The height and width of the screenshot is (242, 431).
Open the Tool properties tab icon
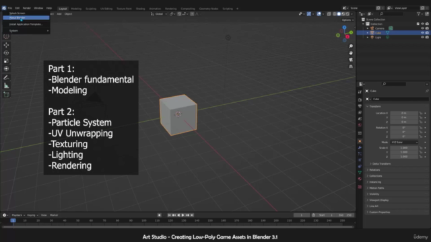(x=360, y=92)
